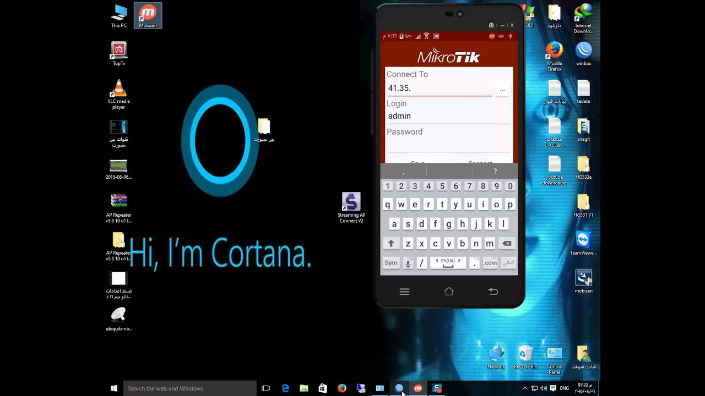Switch to Mobizen on the taskbar
Viewport: 705px width, 396px height.
pos(418,388)
